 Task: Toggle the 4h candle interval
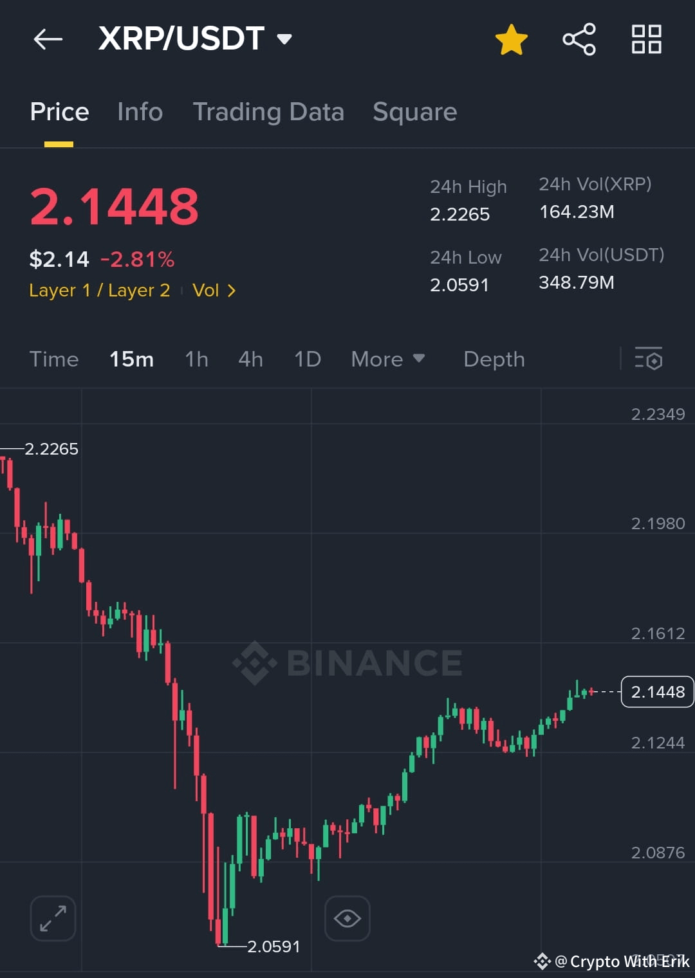coord(250,359)
